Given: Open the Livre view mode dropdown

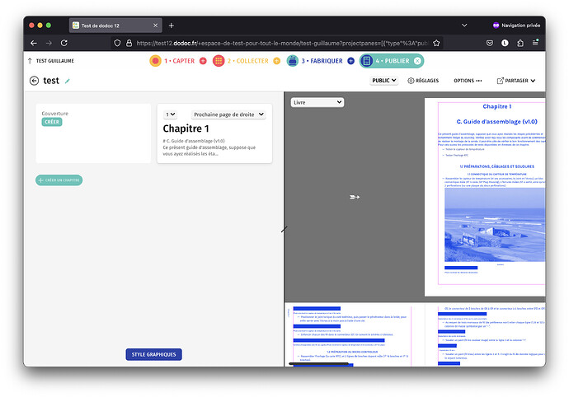Looking at the screenshot, I should click(317, 102).
